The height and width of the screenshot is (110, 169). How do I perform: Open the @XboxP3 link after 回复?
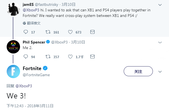click(x=24, y=86)
